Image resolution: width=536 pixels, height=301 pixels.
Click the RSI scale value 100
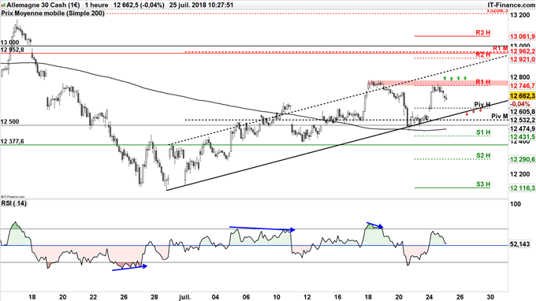[516, 204]
